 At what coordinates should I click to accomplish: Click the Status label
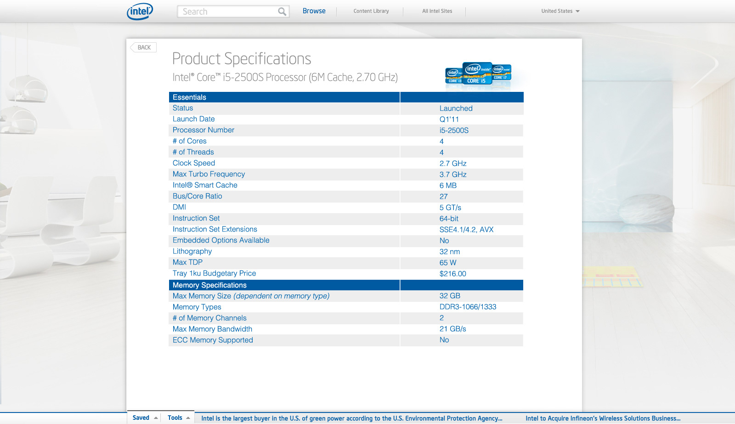183,108
